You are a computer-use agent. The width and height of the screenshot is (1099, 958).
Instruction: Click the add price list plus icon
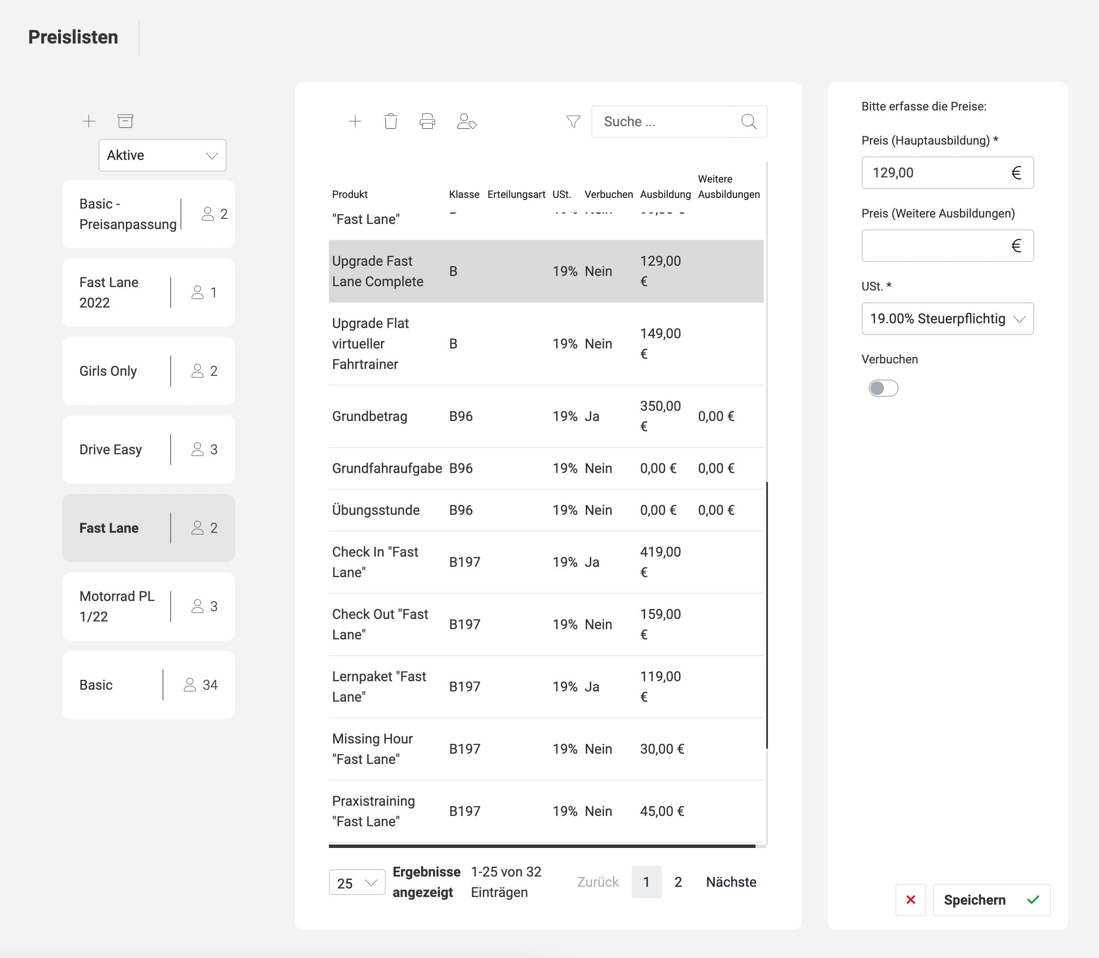tap(89, 122)
